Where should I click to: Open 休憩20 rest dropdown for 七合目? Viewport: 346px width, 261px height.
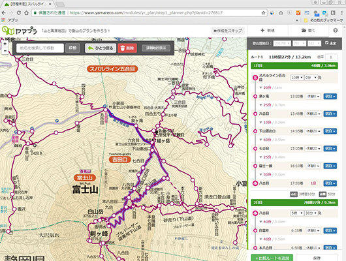click(x=313, y=149)
